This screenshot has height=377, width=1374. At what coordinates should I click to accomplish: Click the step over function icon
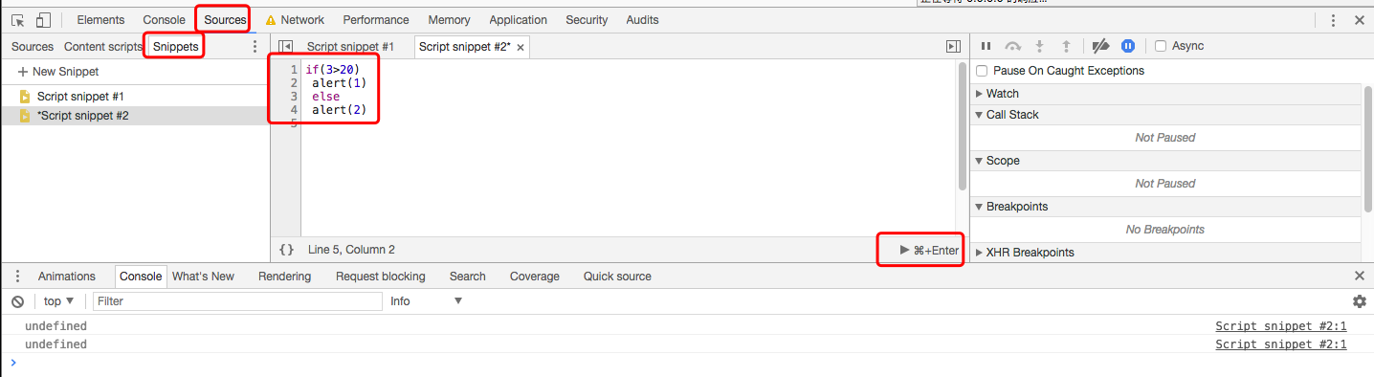coord(1013,46)
